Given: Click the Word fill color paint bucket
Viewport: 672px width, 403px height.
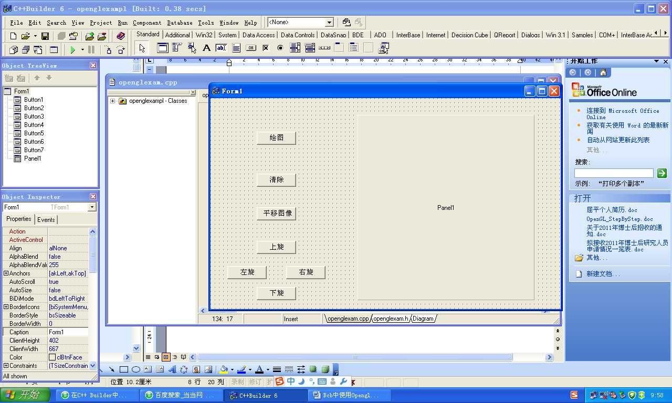Looking at the screenshot, I should click(224, 369).
